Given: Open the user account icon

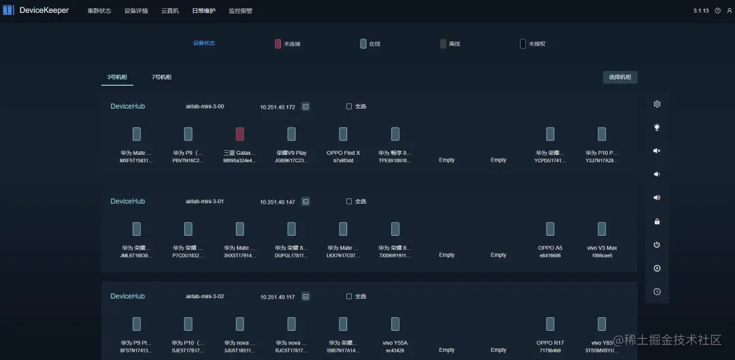Looking at the screenshot, I should pyautogui.click(x=728, y=11).
